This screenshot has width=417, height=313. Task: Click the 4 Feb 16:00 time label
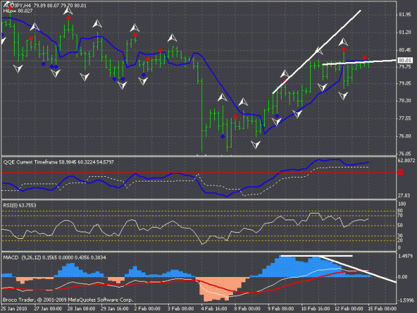click(x=214, y=308)
